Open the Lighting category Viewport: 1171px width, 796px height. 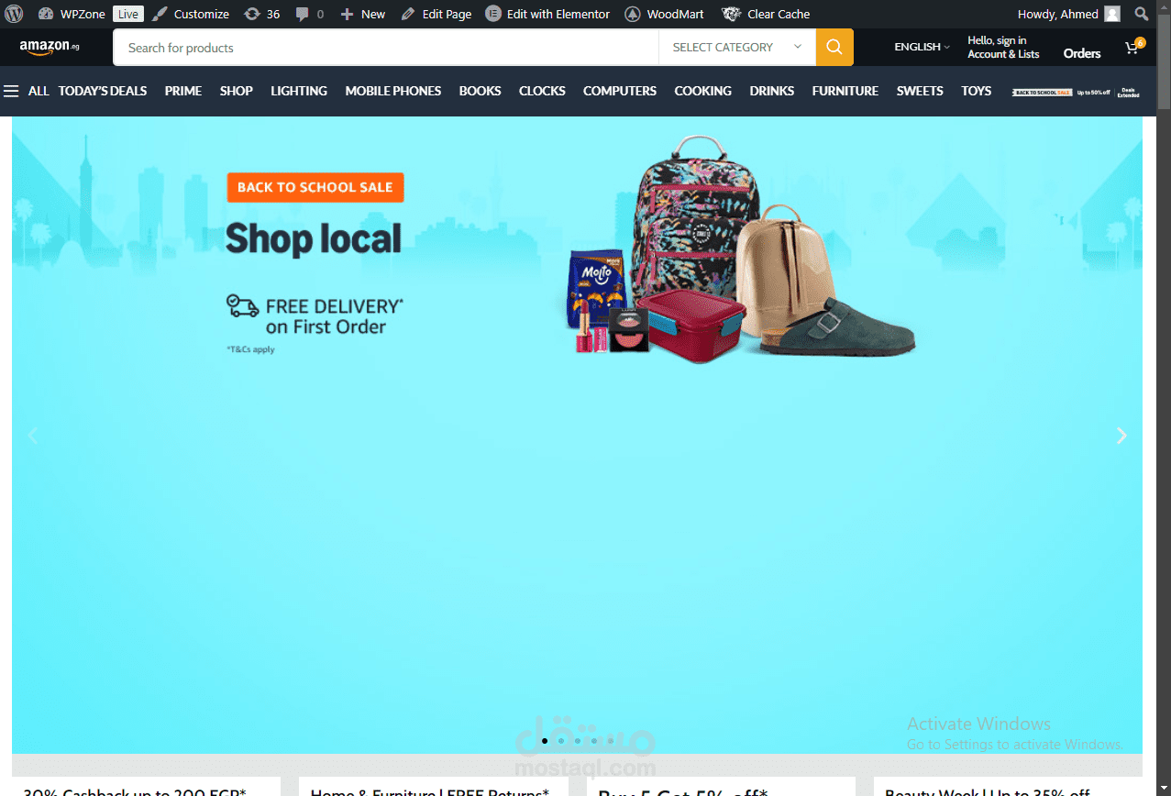pyautogui.click(x=299, y=91)
